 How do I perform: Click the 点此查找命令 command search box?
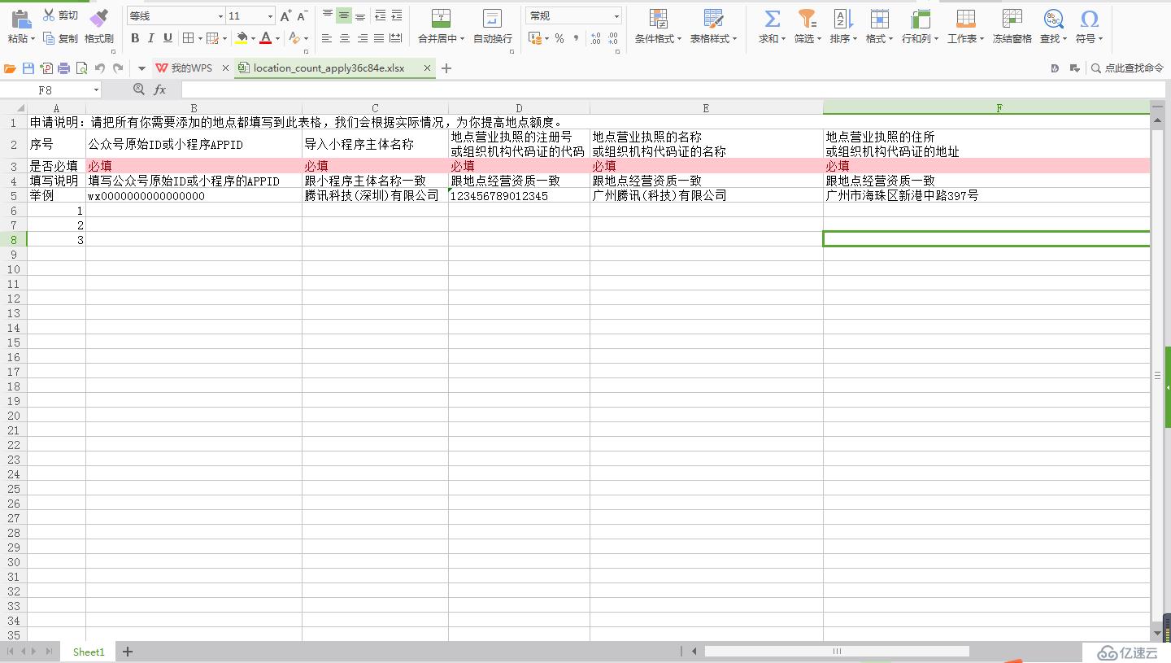(x=1127, y=68)
